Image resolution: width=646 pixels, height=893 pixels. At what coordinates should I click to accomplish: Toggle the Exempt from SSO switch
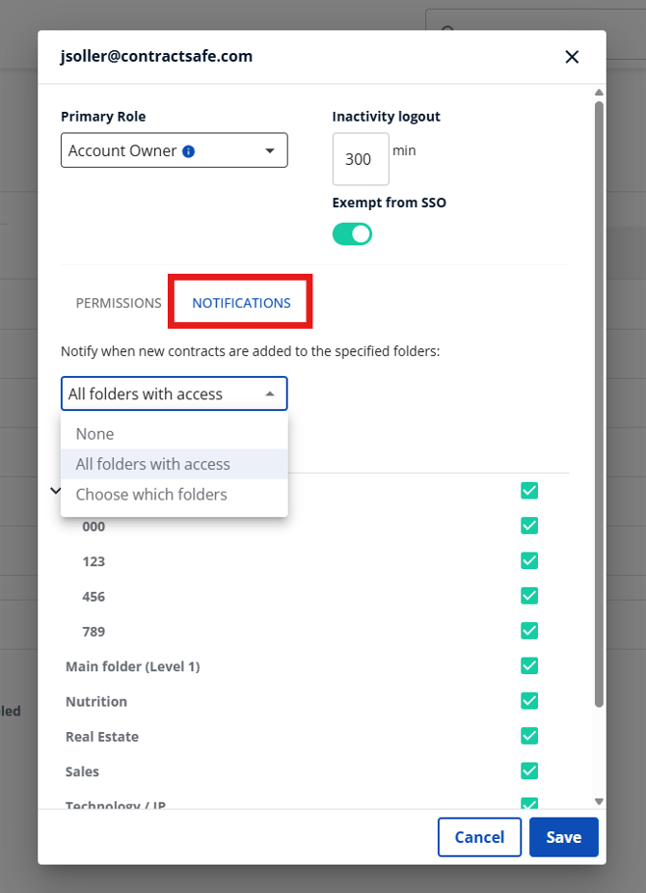352,233
